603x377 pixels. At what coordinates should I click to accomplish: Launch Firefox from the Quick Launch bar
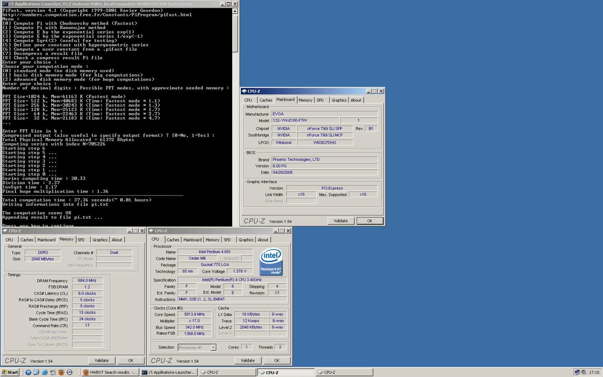(x=61, y=372)
